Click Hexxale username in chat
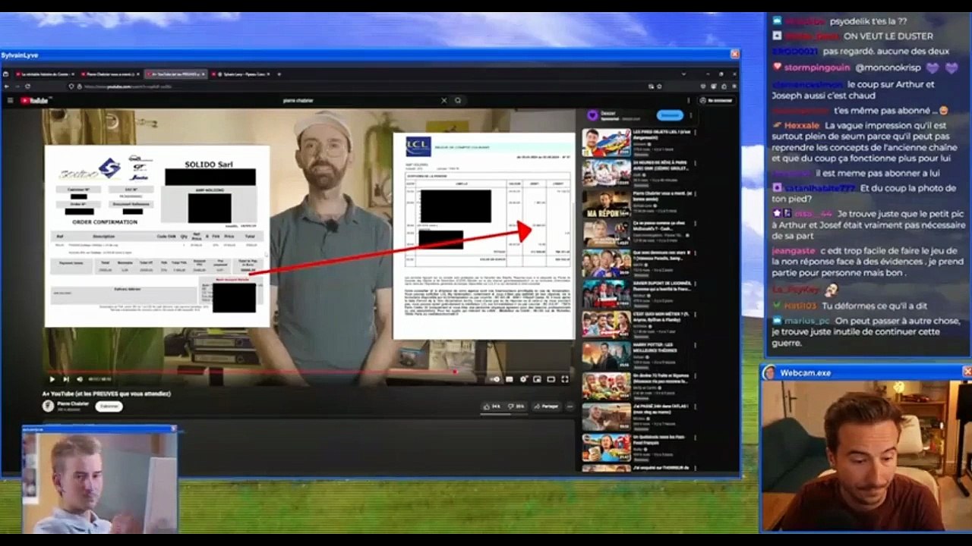This screenshot has height=546, width=972. tap(802, 125)
